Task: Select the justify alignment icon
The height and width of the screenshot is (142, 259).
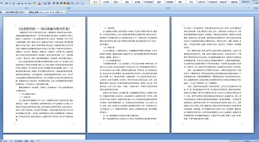Action: 65,3
